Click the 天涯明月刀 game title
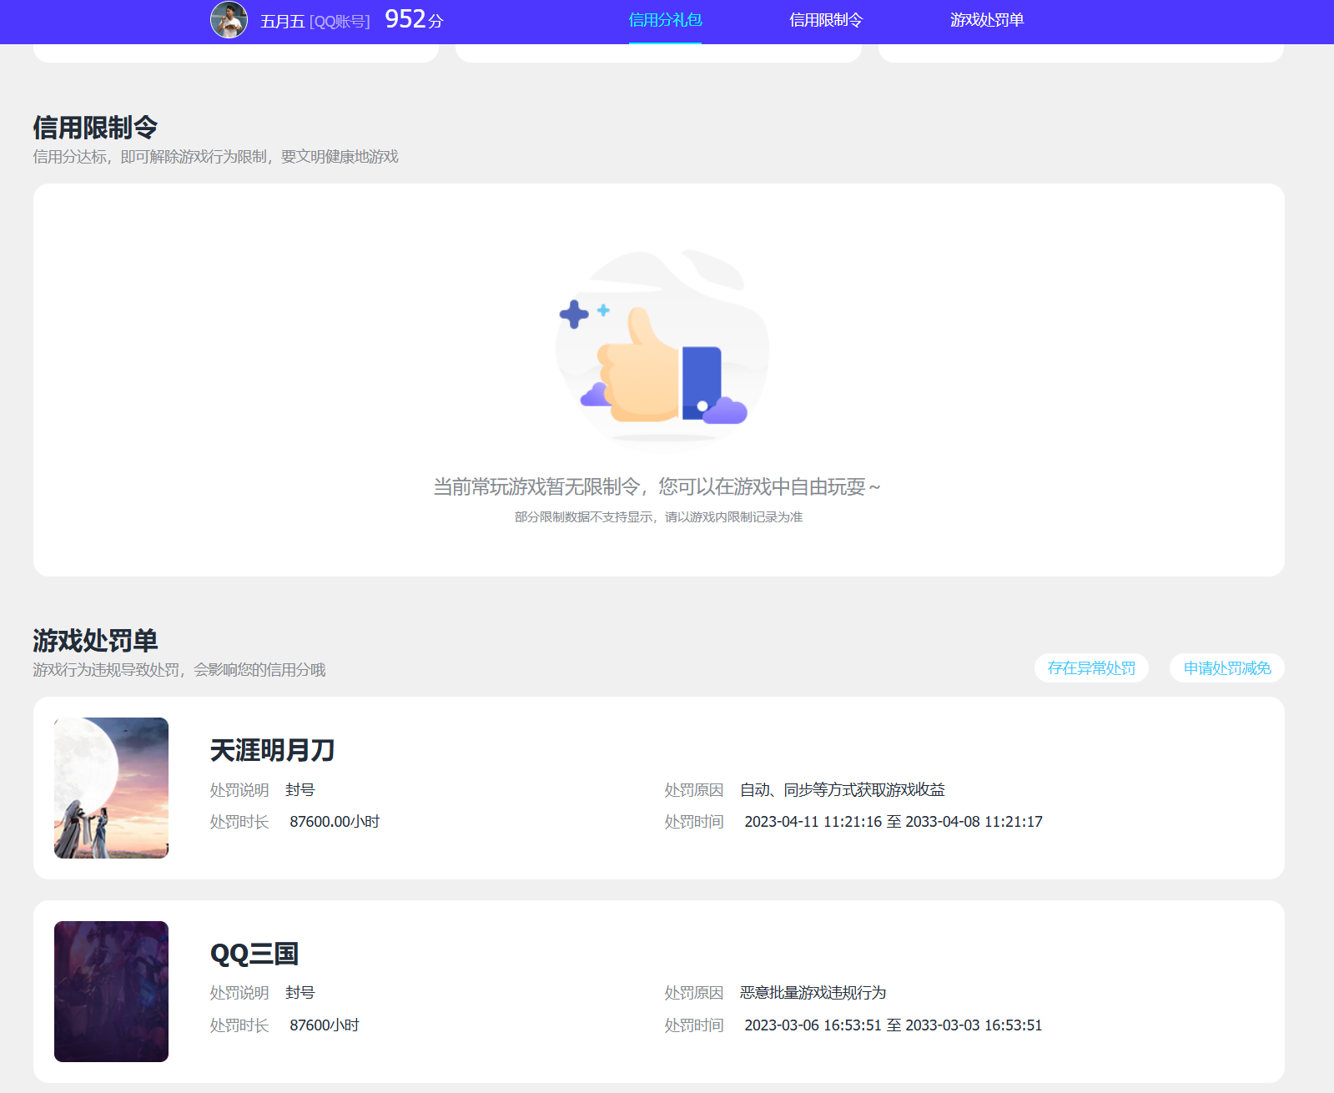1334x1093 pixels. pos(272,750)
